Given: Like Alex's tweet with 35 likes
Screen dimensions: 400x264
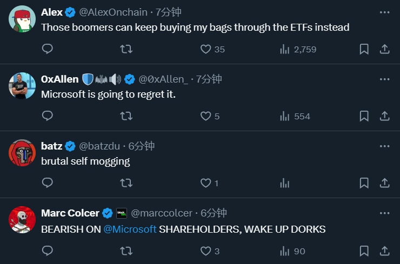Looking at the screenshot, I should tap(205, 49).
